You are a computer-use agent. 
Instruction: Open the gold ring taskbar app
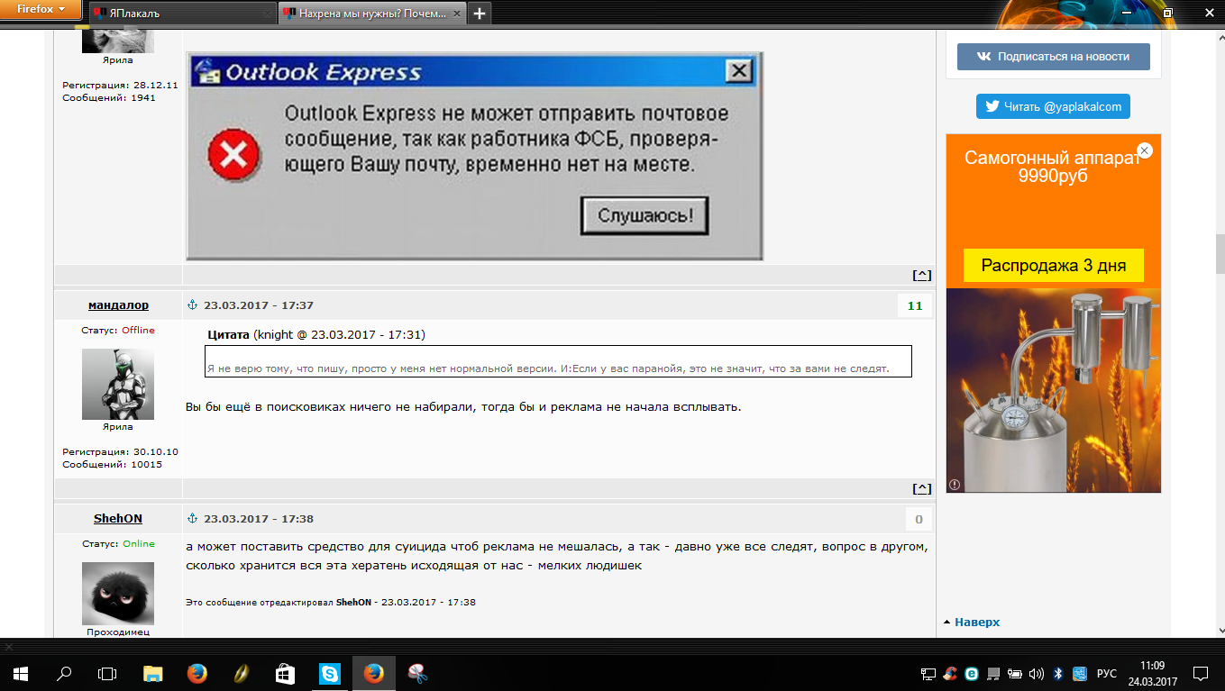click(x=241, y=673)
